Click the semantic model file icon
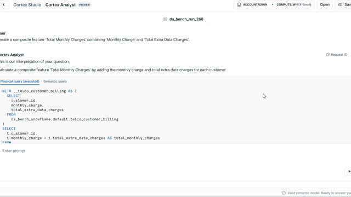 [165, 19]
